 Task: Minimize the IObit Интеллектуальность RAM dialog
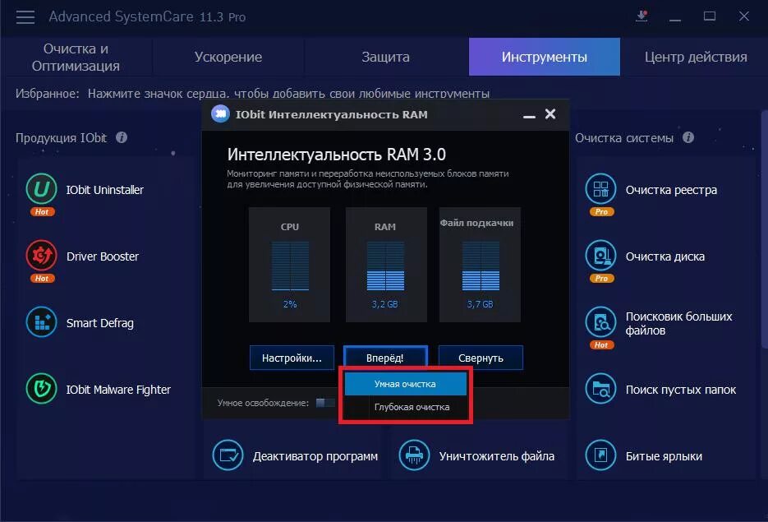[529, 116]
